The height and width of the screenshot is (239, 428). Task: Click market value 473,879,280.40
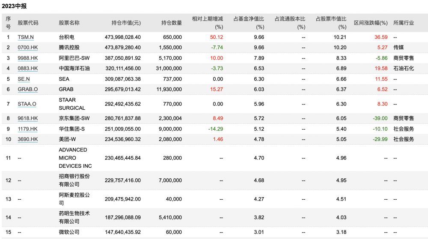pos(123,47)
